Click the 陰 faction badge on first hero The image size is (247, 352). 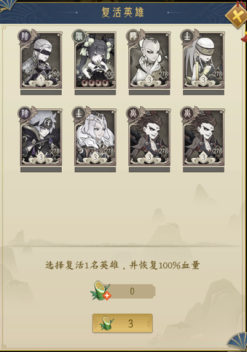click(25, 36)
